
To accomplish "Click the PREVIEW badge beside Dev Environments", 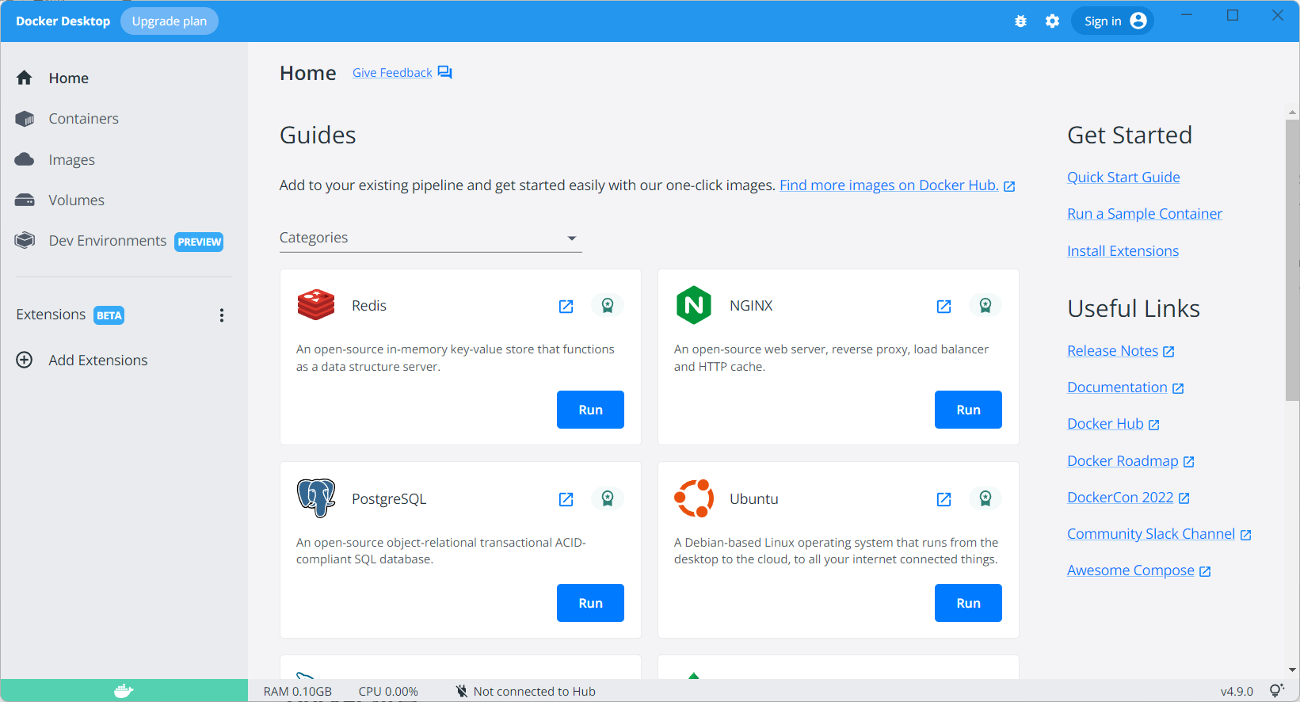I will (x=199, y=242).
